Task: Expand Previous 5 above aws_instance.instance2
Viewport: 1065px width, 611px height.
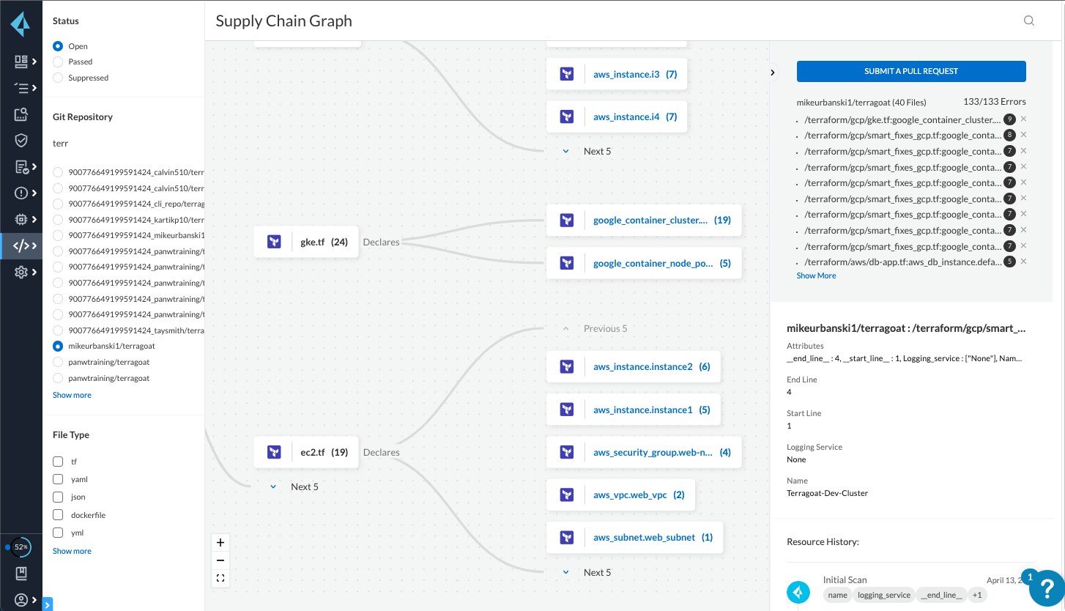Action: (x=595, y=328)
